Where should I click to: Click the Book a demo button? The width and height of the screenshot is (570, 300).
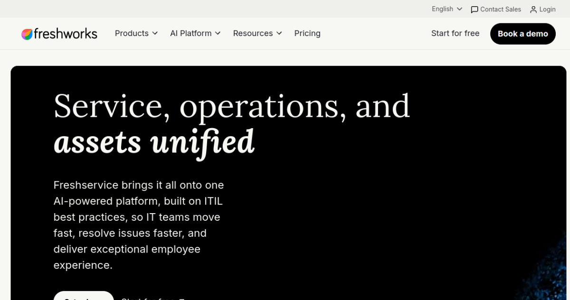point(523,34)
